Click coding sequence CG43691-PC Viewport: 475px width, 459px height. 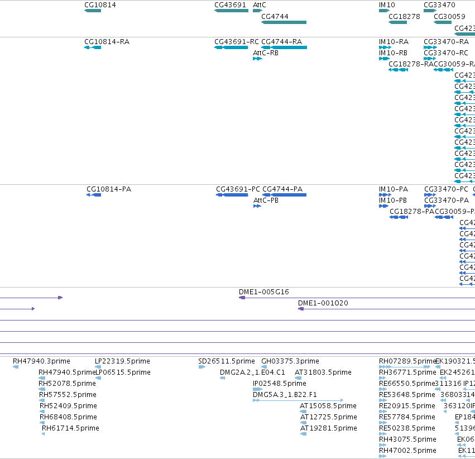(232, 195)
